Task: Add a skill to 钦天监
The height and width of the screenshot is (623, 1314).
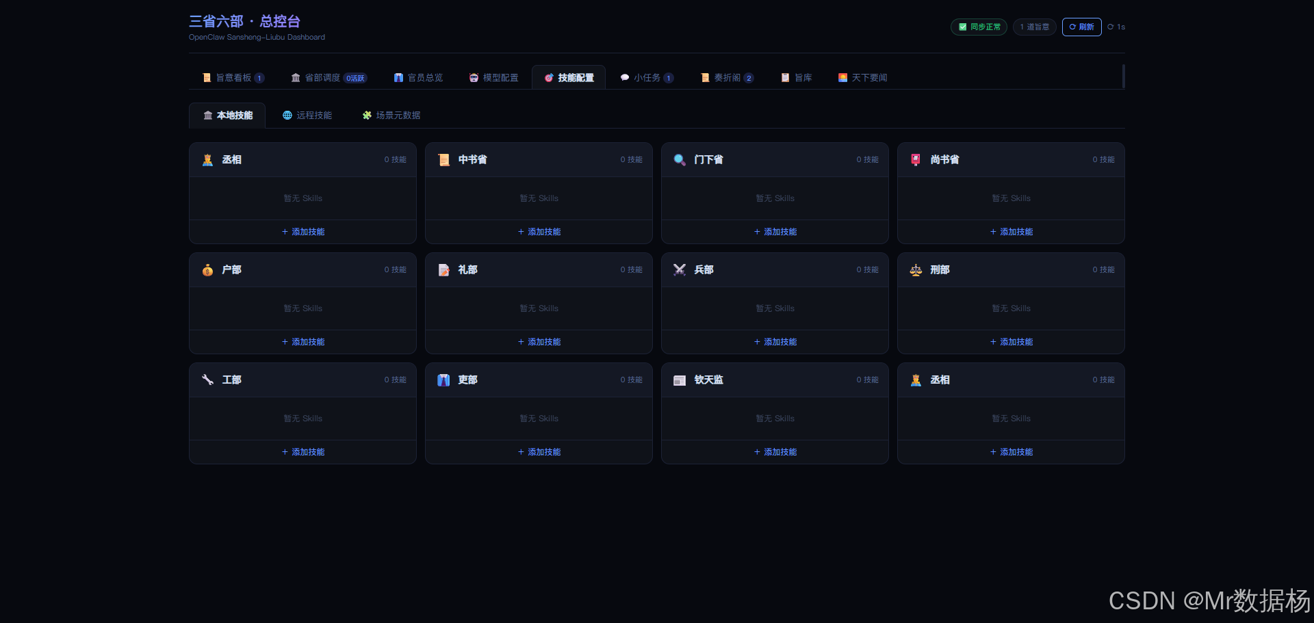Action: pyautogui.click(x=775, y=452)
